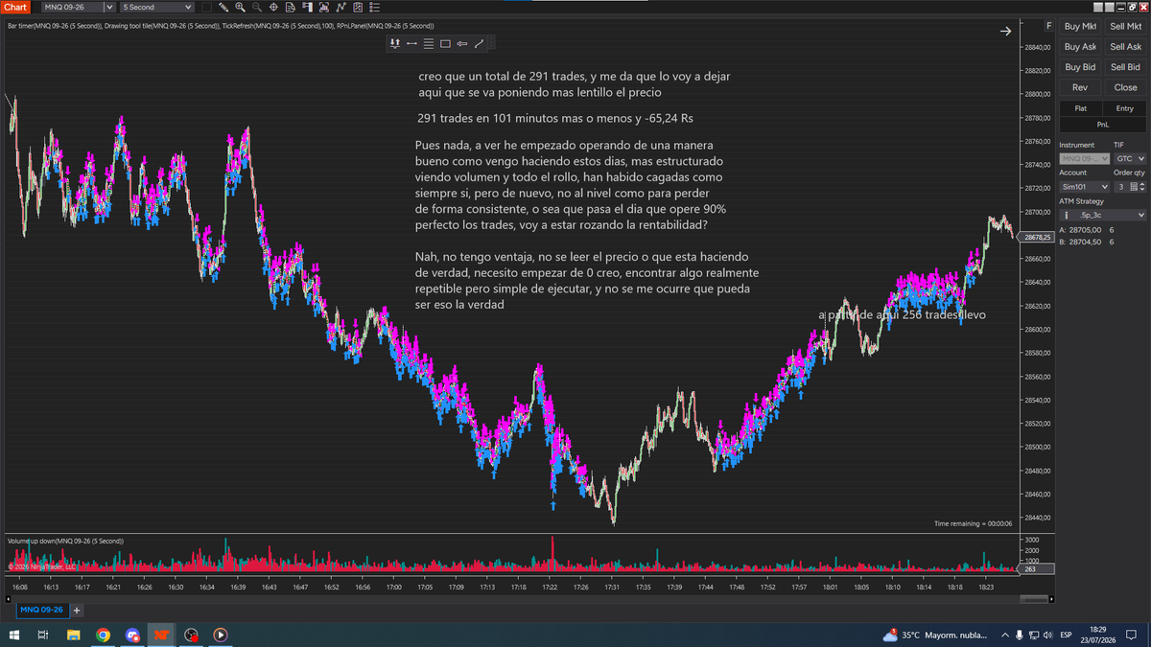The image size is (1151, 647).
Task: Open the Indicators icon
Action: click(x=341, y=7)
